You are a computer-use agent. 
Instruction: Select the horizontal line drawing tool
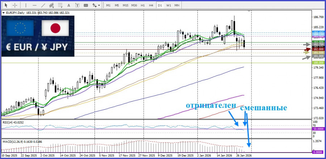point(34,5)
